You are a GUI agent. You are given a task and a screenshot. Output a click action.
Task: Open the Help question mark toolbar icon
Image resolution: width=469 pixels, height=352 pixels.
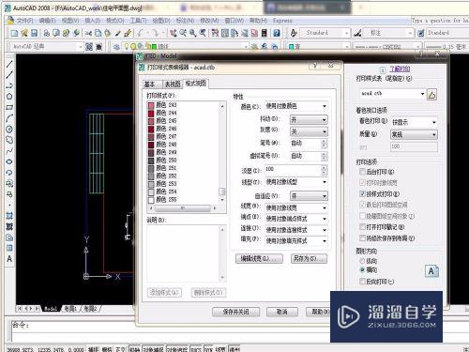click(x=277, y=33)
